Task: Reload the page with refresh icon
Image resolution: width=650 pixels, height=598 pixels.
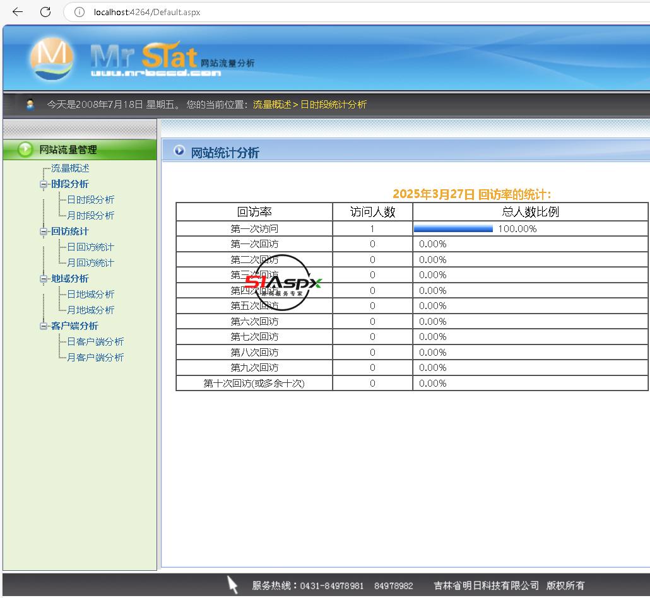Action: click(x=45, y=12)
